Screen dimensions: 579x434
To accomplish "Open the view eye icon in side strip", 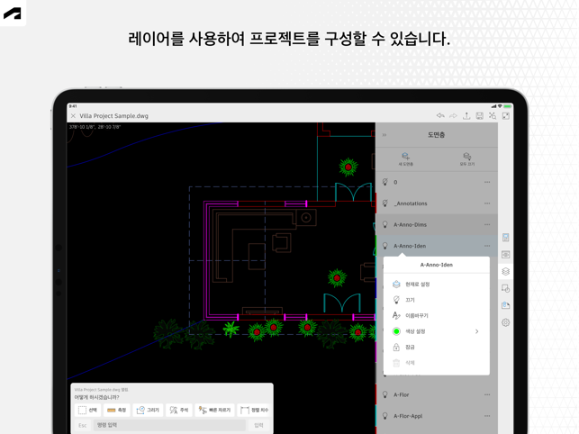I will tap(505, 255).
